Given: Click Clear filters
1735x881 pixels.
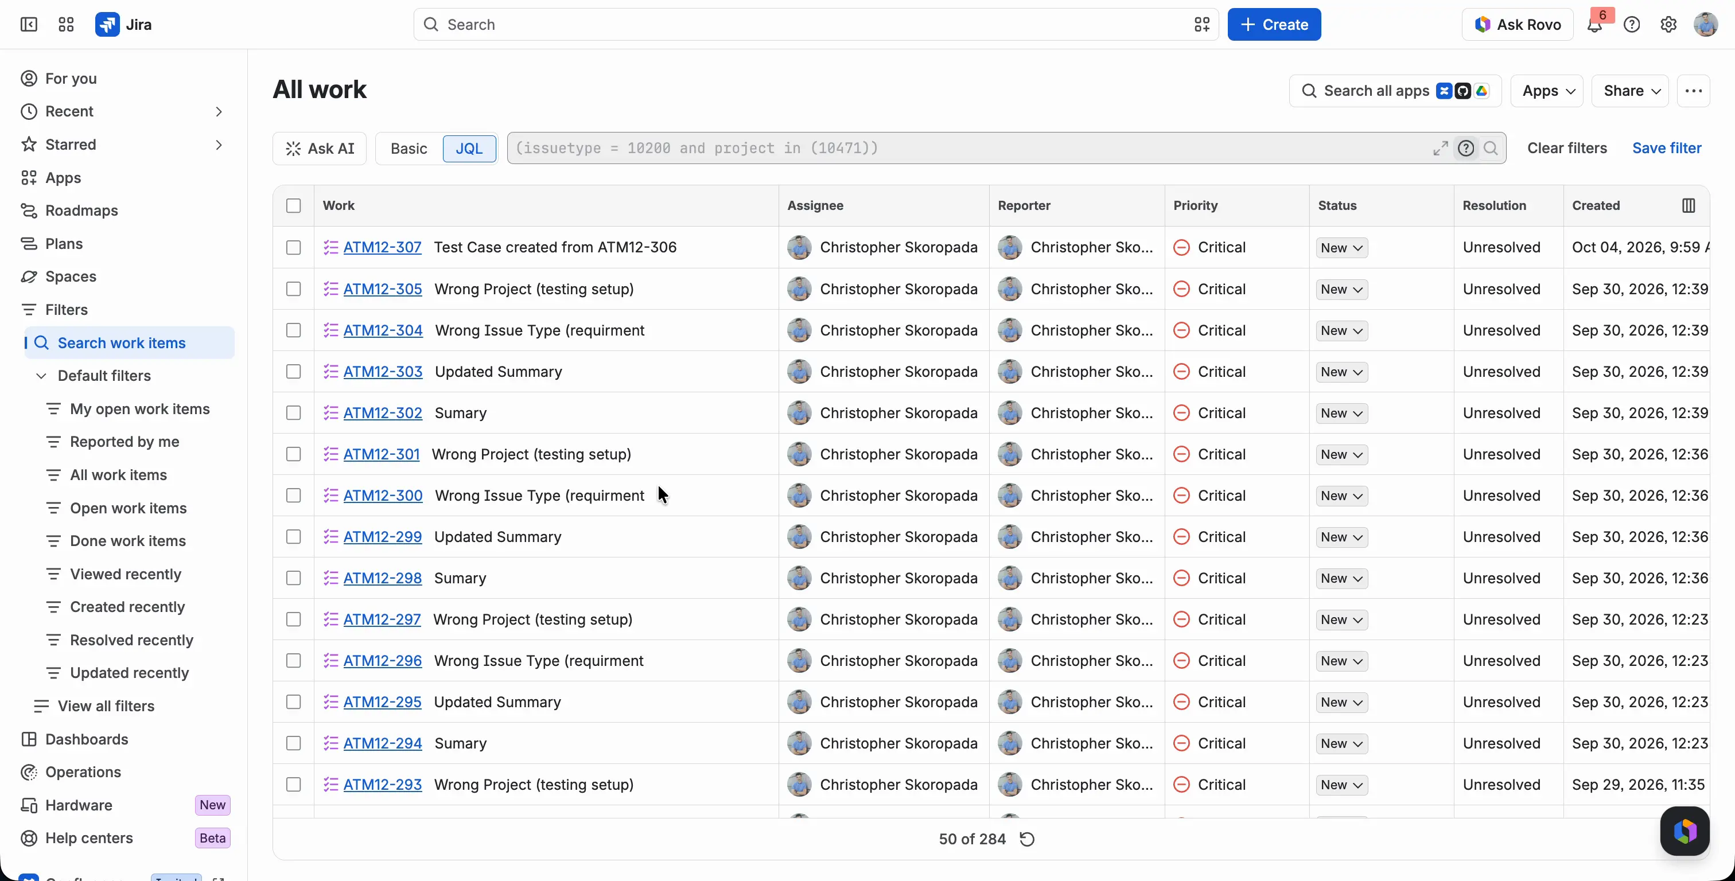Looking at the screenshot, I should 1567,148.
